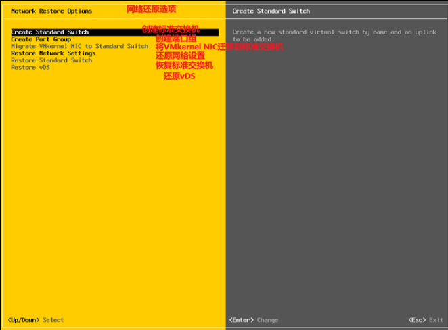Click the <Up/Down> Select hint
448x330 pixels.
coord(35,320)
